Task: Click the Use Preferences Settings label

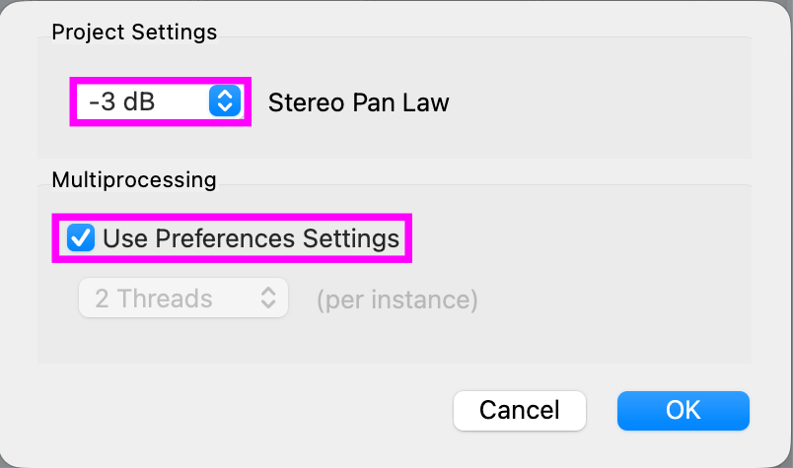Action: [x=251, y=238]
